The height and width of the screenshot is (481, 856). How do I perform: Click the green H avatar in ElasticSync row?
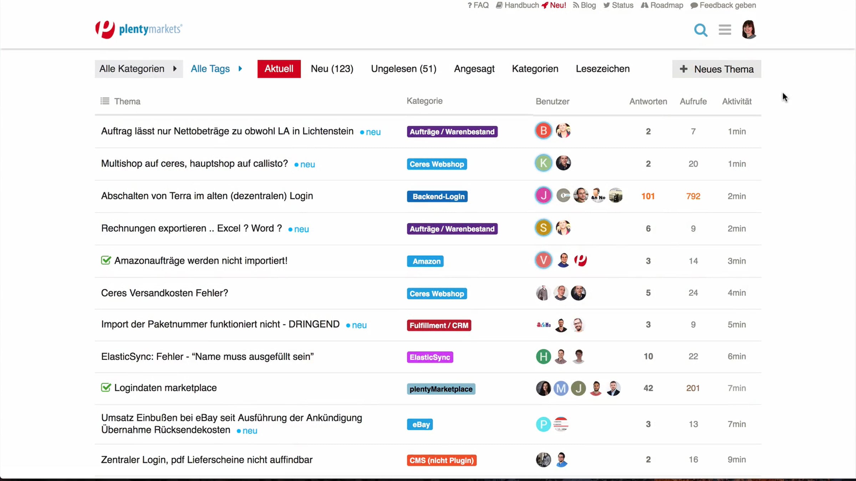point(544,357)
